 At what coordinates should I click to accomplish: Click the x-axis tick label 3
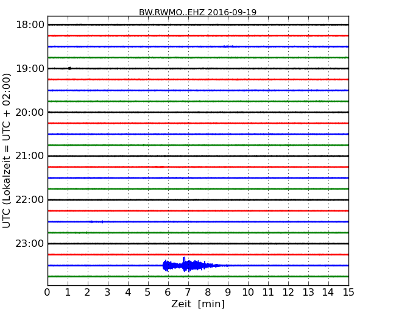(x=108, y=293)
